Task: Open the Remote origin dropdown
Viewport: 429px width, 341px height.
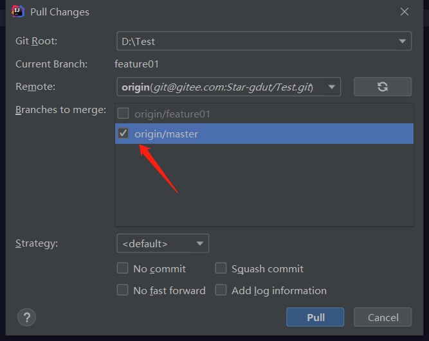Action: (x=332, y=87)
